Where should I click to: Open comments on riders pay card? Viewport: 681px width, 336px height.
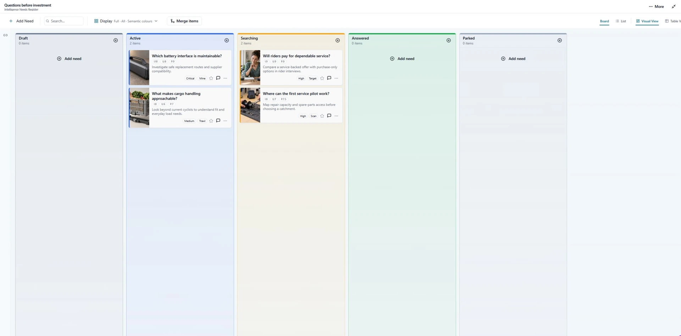click(329, 78)
